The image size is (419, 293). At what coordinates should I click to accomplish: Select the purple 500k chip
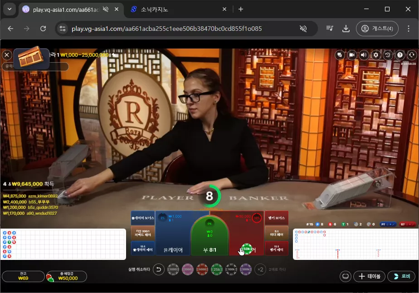[x=246, y=269]
